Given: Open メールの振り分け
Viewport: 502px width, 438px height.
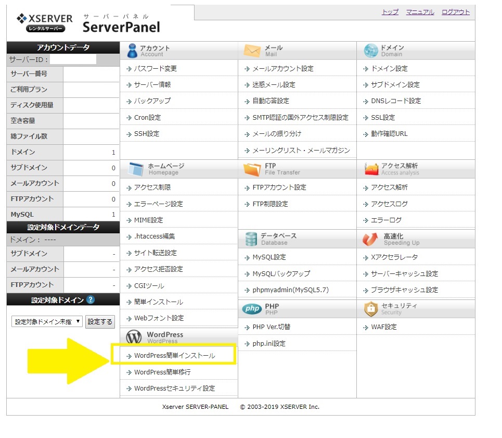Looking at the screenshot, I should 277,134.
